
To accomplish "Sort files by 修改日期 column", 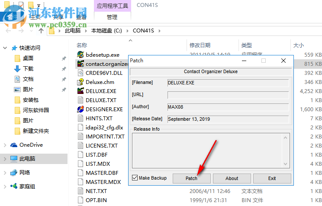I will click(x=200, y=45).
